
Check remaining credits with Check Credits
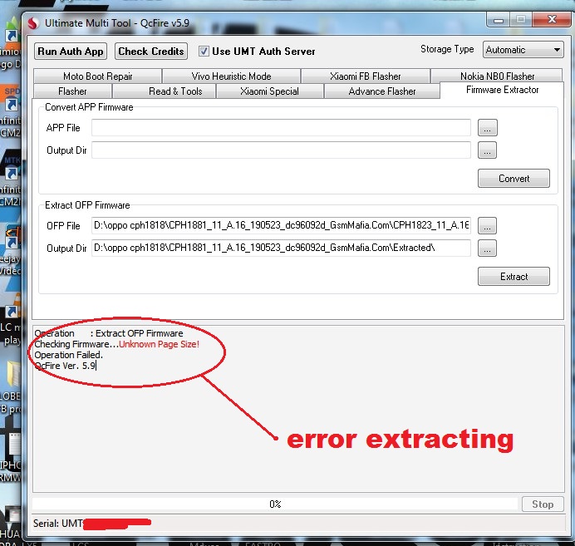tap(151, 52)
